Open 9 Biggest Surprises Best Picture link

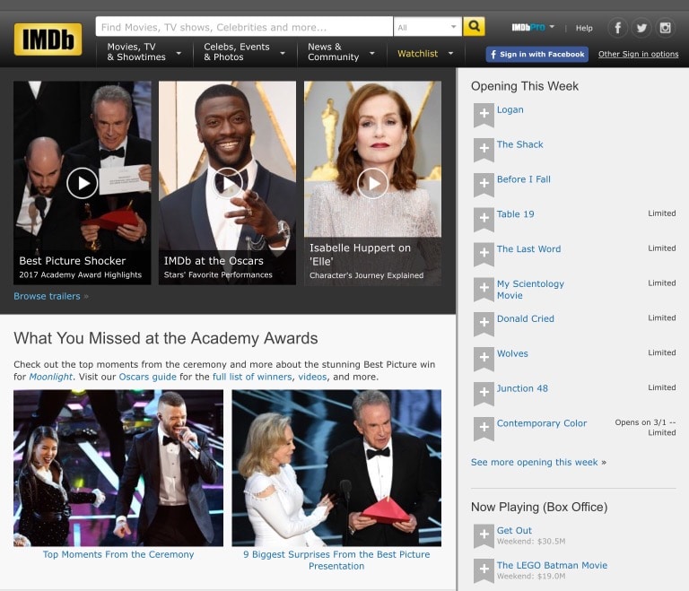(336, 561)
